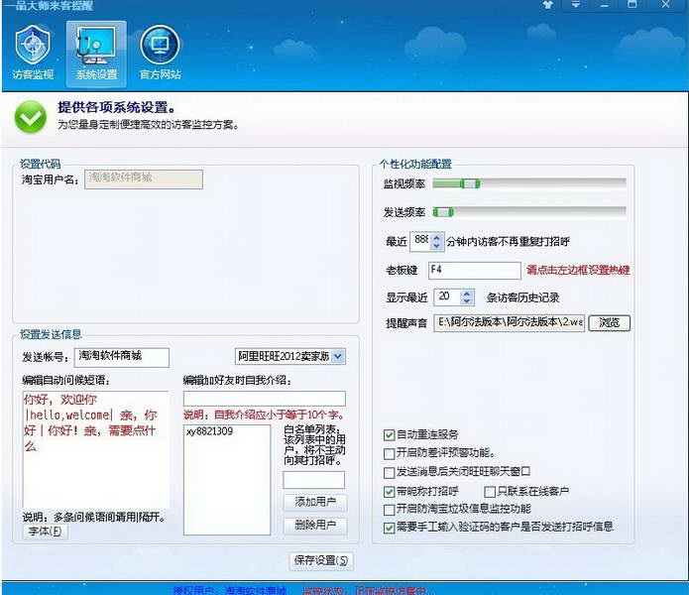Click the 保存设置(S) button

pyautogui.click(x=321, y=561)
